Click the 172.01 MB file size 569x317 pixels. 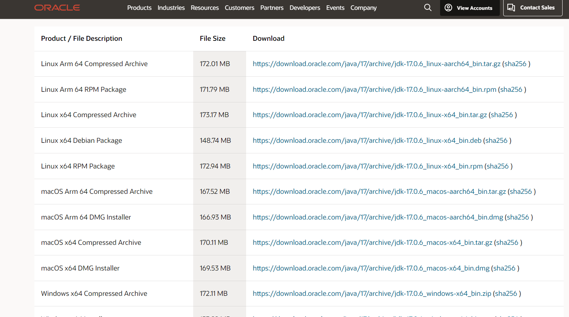(215, 64)
